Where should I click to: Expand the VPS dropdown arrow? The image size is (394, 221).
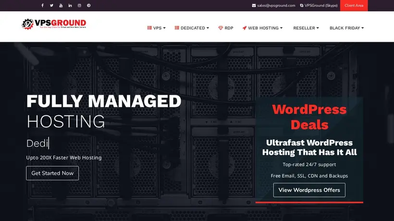pos(164,28)
